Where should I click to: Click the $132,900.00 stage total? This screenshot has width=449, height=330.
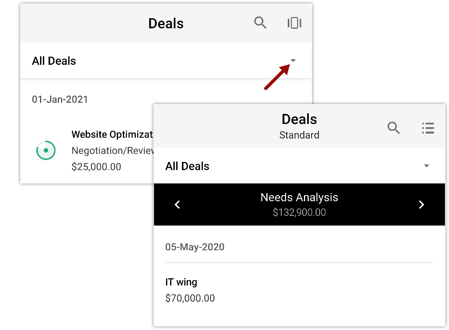click(x=299, y=213)
